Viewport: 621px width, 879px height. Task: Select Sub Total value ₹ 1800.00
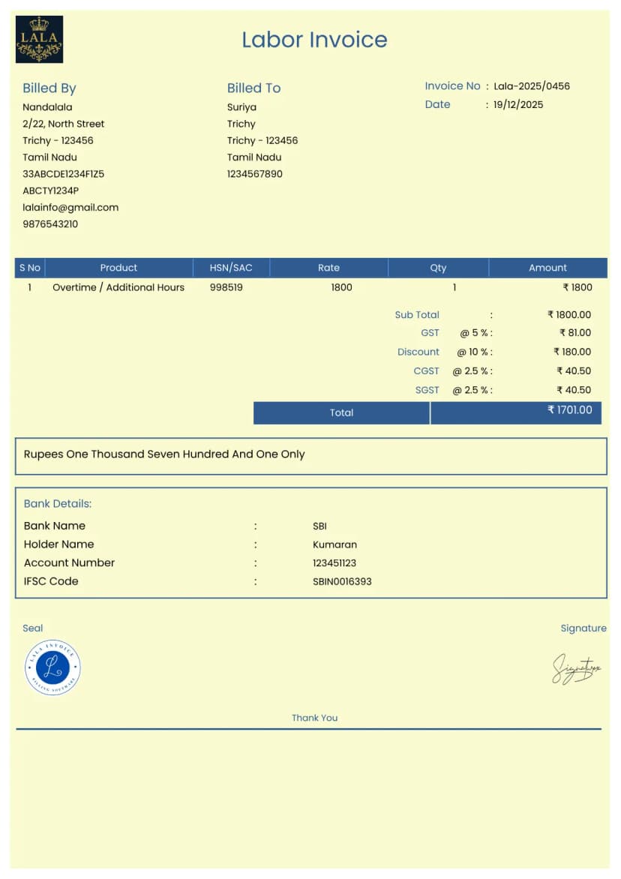(569, 315)
